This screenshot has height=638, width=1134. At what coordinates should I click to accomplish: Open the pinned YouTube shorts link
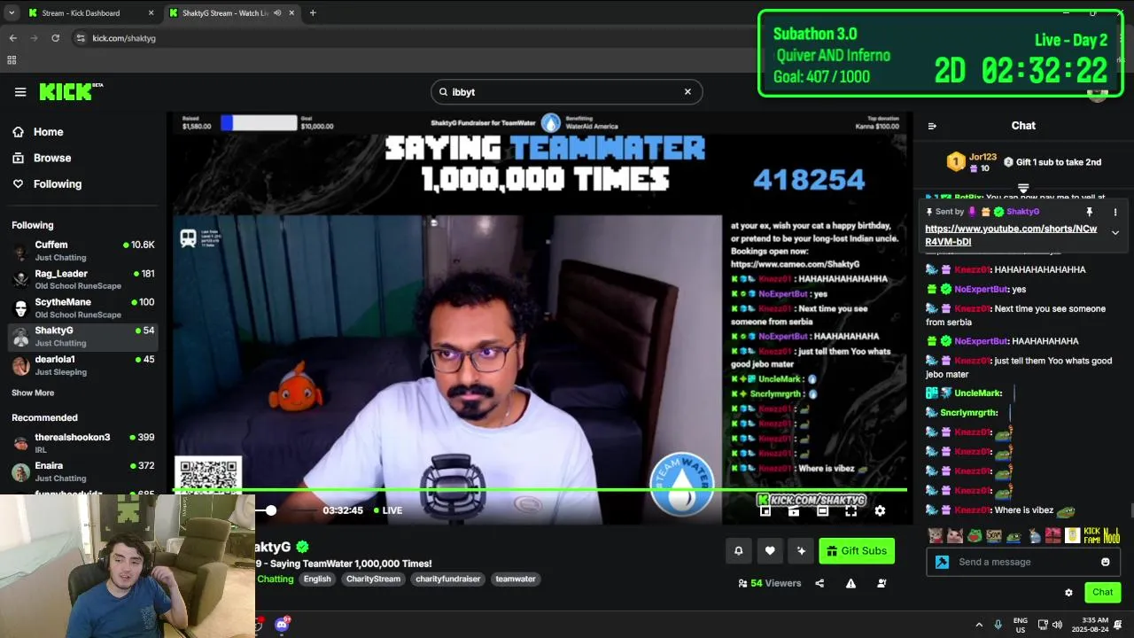click(x=1011, y=235)
